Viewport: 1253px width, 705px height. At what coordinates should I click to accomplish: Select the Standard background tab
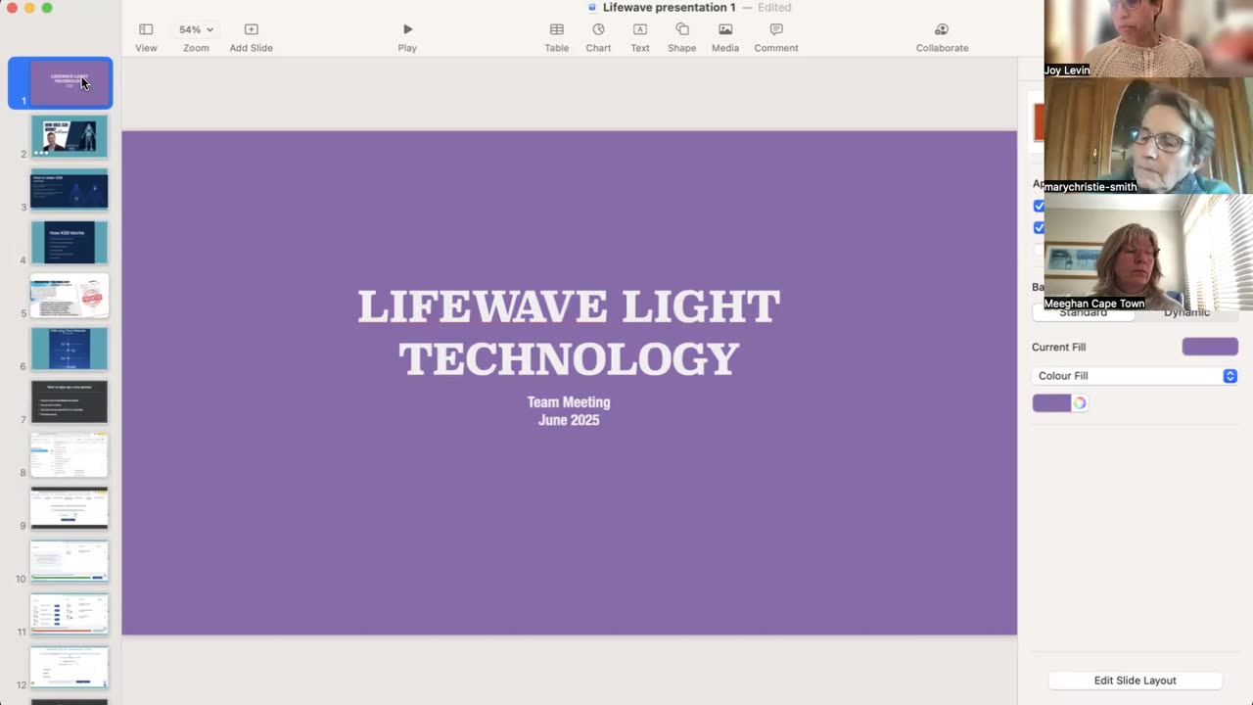coord(1083,314)
